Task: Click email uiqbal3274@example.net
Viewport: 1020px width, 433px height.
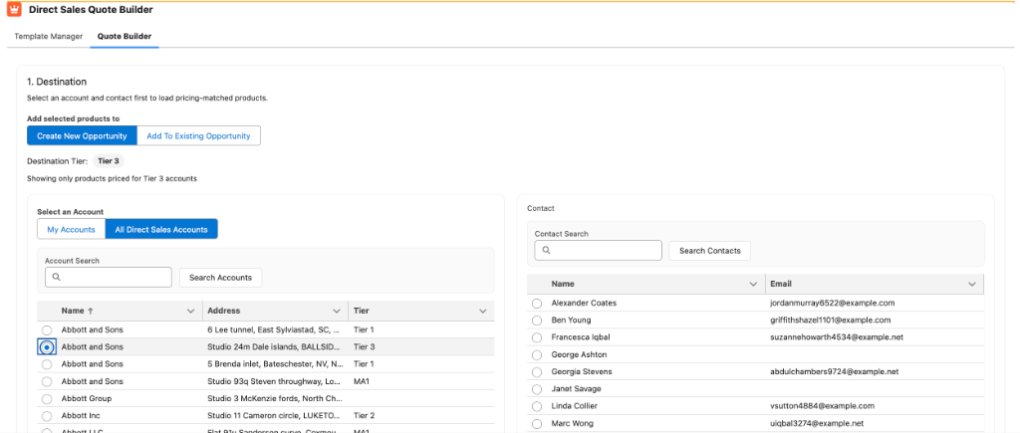Action: pos(817,423)
